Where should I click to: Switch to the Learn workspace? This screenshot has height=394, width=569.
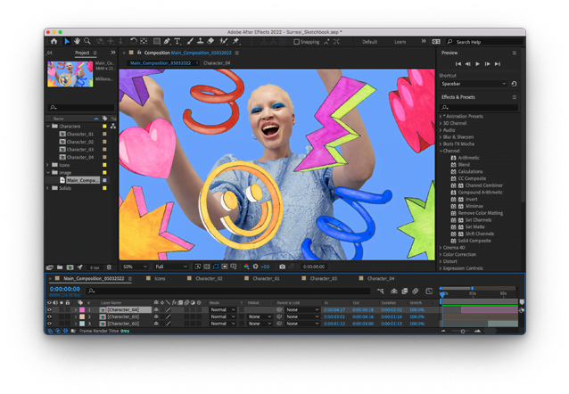[400, 42]
